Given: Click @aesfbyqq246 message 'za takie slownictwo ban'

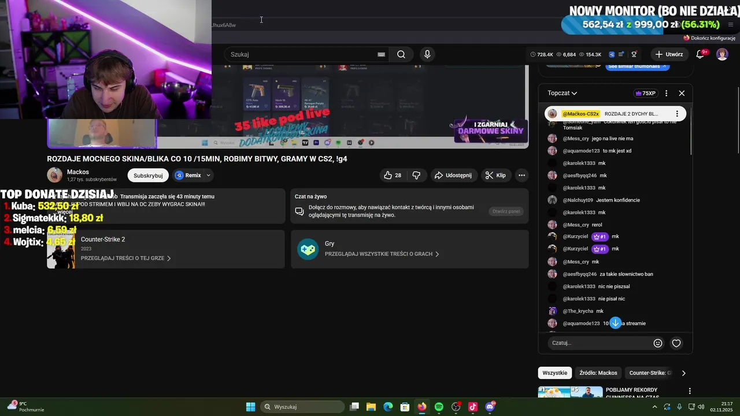Looking at the screenshot, I should click(x=626, y=274).
